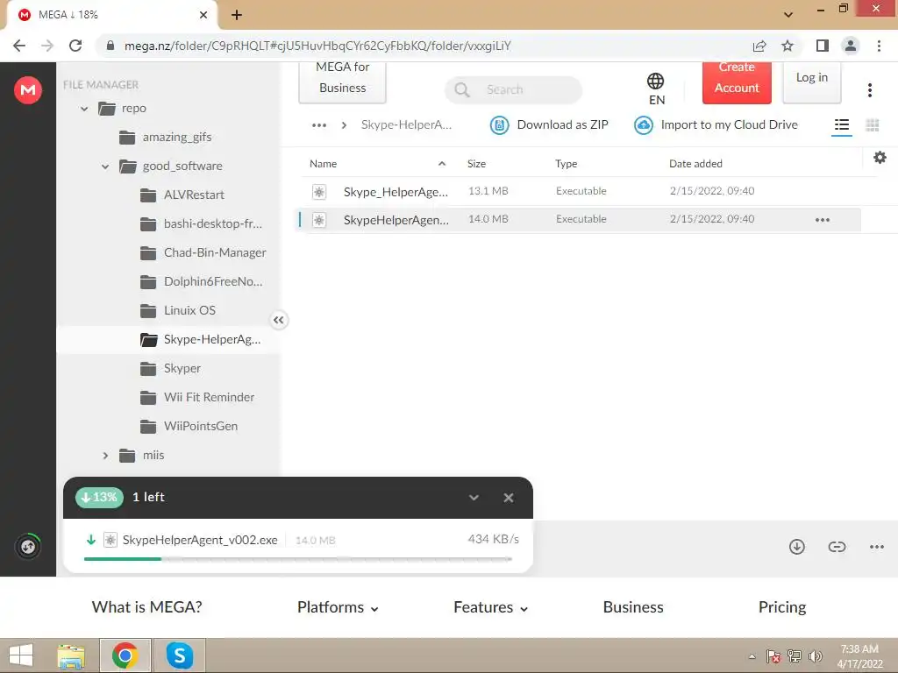
Task: Click the search magnifier icon
Action: [461, 90]
